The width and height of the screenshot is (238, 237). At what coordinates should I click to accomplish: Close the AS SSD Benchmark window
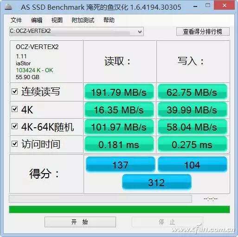pos(224,5)
